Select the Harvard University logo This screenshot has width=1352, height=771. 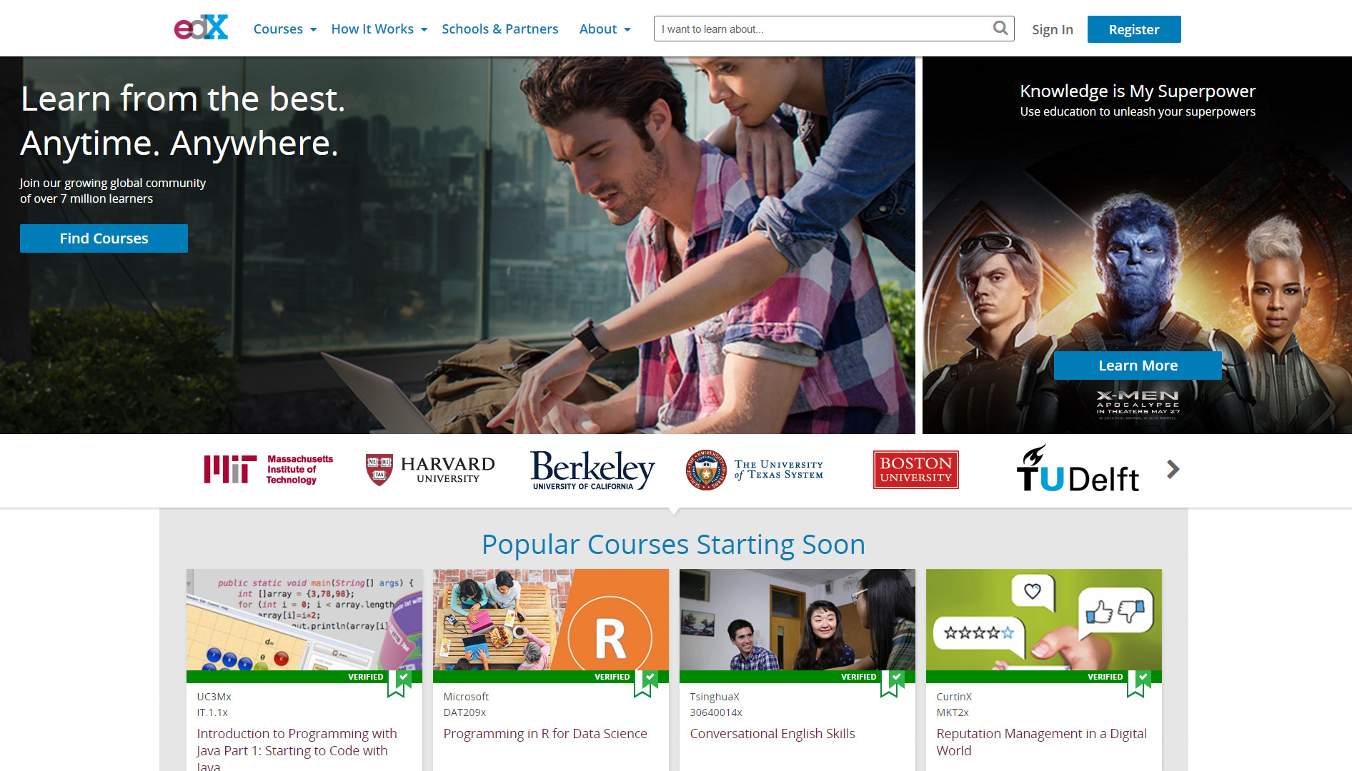point(430,470)
